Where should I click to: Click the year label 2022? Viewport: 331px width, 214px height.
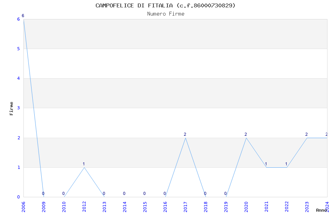point(287,207)
